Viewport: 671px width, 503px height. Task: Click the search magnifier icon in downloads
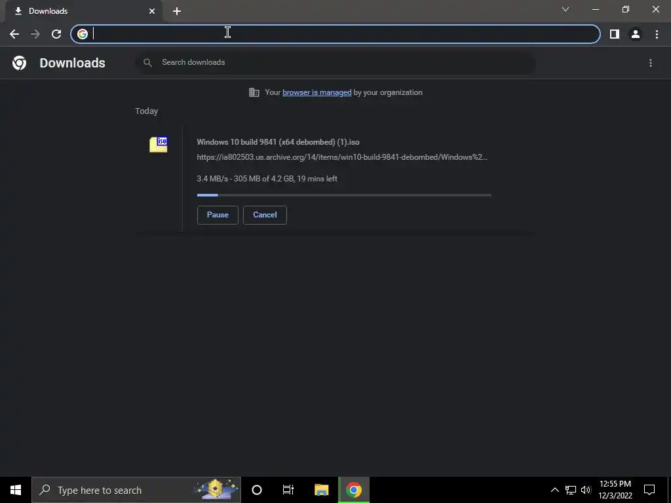(147, 63)
